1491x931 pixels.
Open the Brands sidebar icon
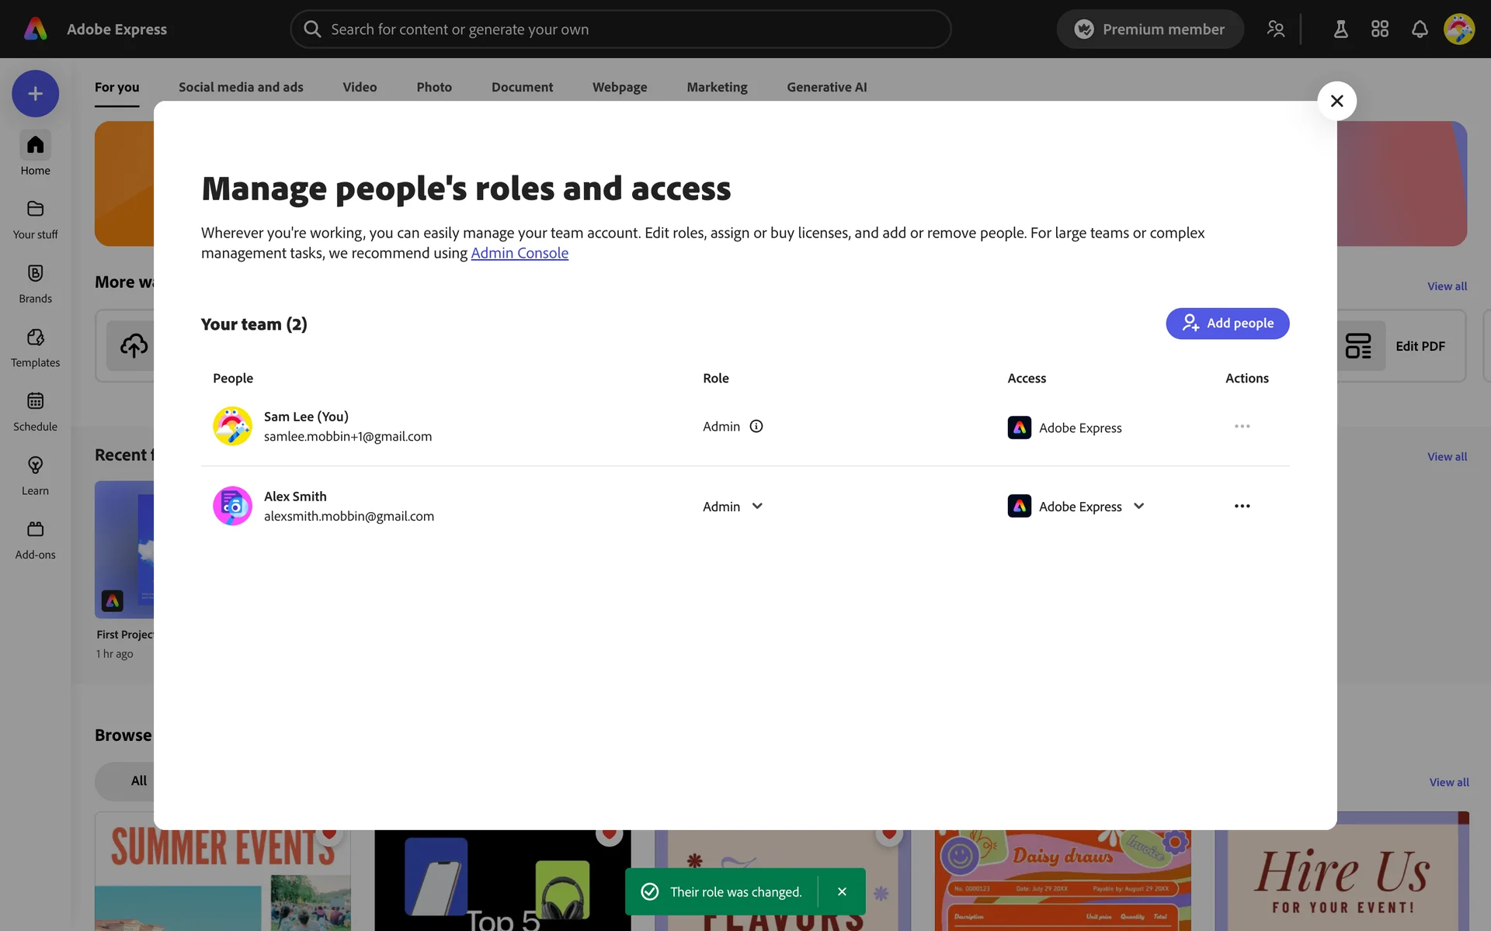35,274
